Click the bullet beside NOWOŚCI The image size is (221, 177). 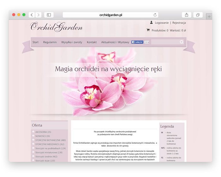[x=33, y=136]
